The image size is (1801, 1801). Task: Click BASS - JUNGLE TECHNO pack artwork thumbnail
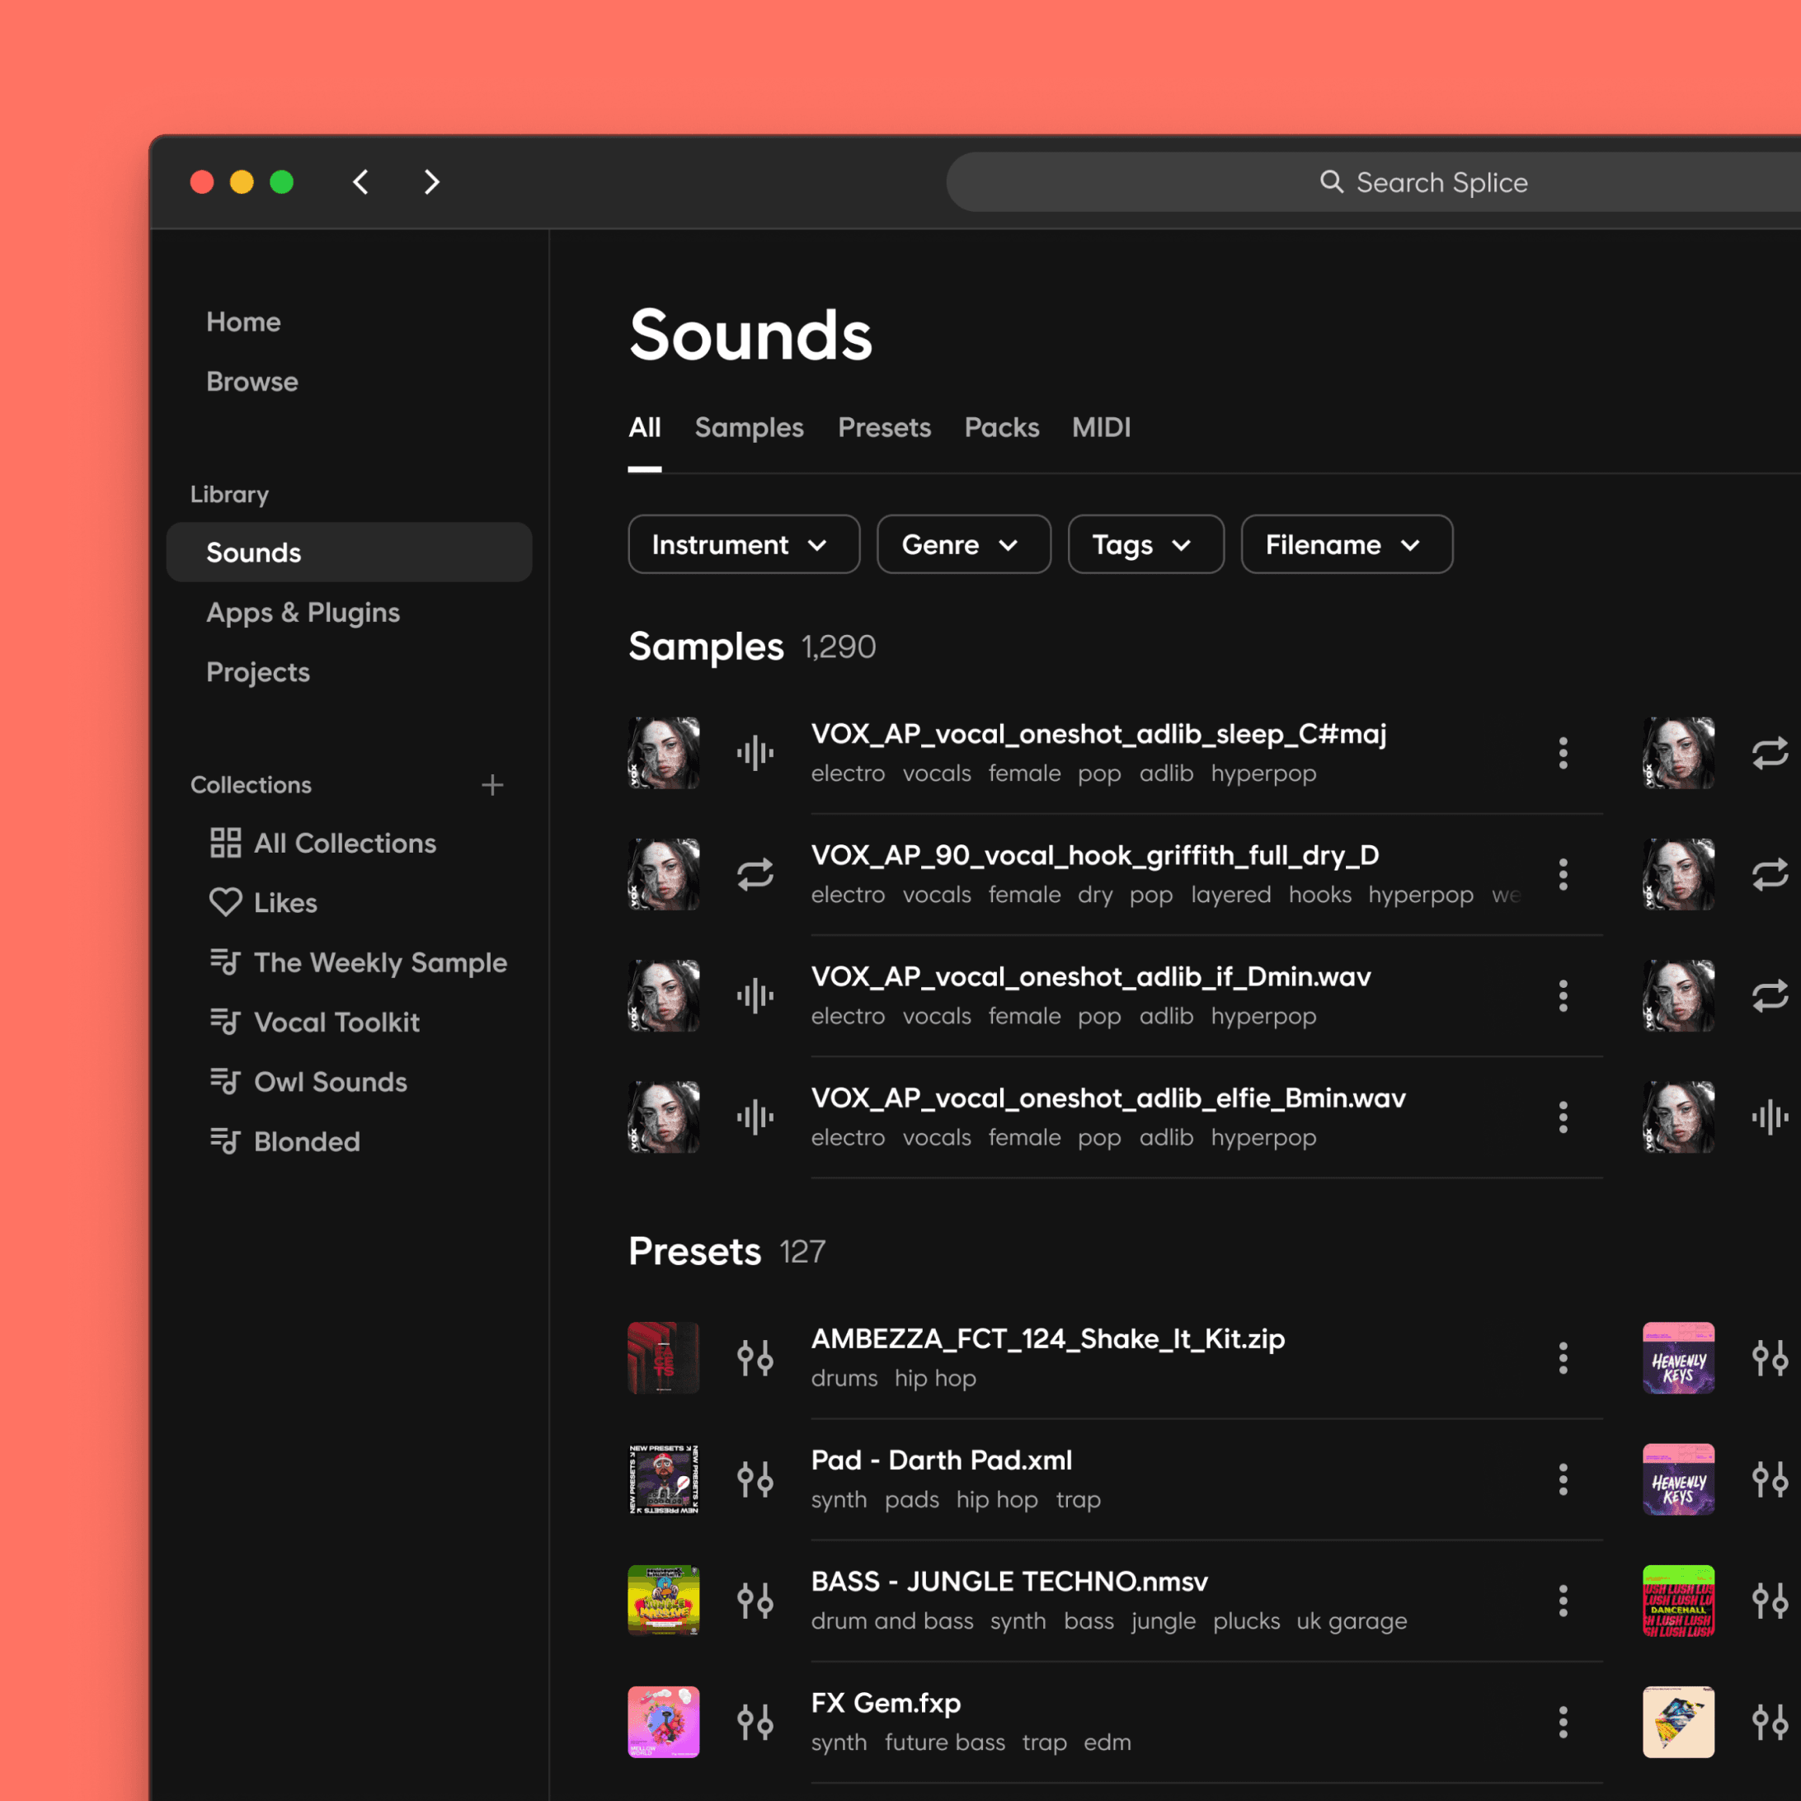point(664,1601)
